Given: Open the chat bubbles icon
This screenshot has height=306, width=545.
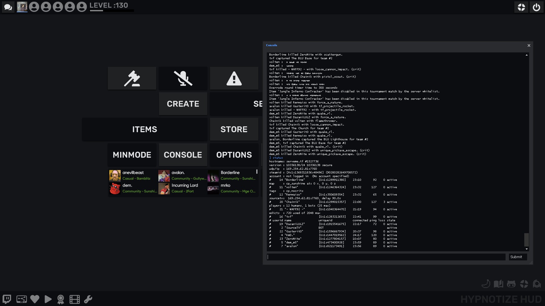Looking at the screenshot, I should pyautogui.click(x=8, y=7).
